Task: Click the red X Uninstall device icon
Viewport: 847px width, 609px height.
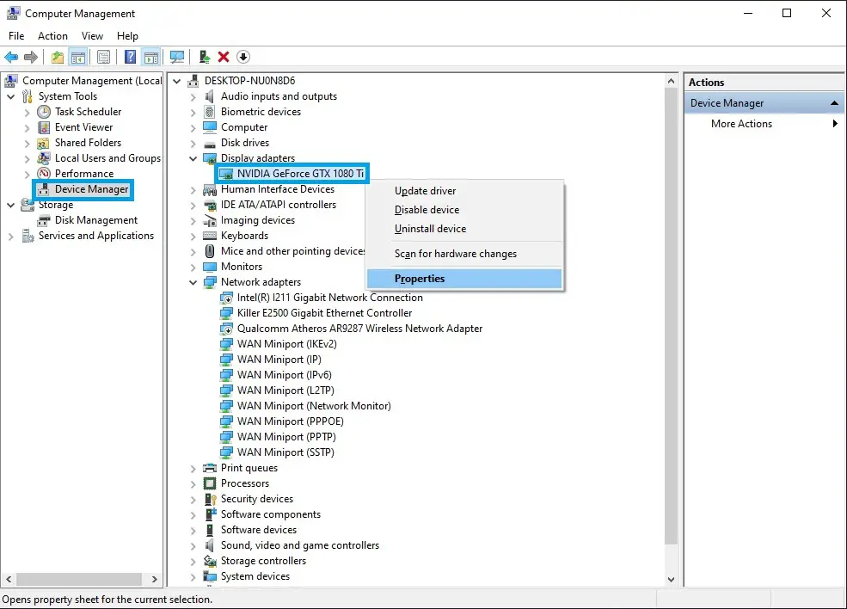Action: [x=224, y=57]
